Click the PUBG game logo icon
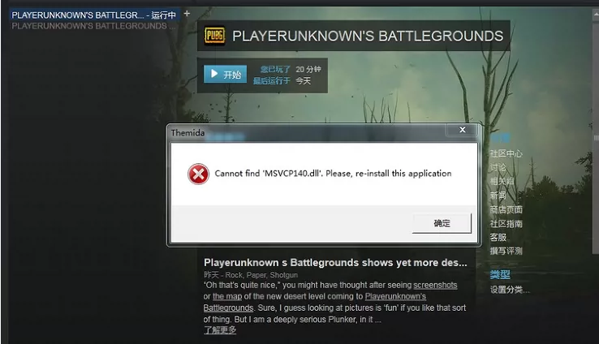 coord(214,36)
